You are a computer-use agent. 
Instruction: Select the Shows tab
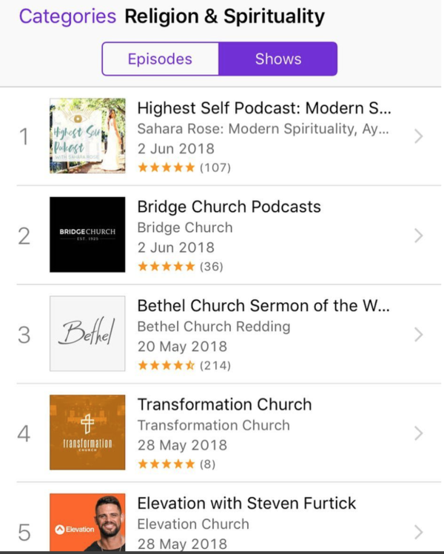coord(278,59)
